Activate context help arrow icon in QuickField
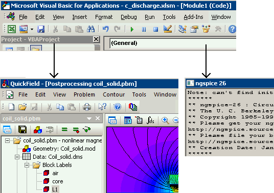The image size is (274, 193). coord(102,107)
